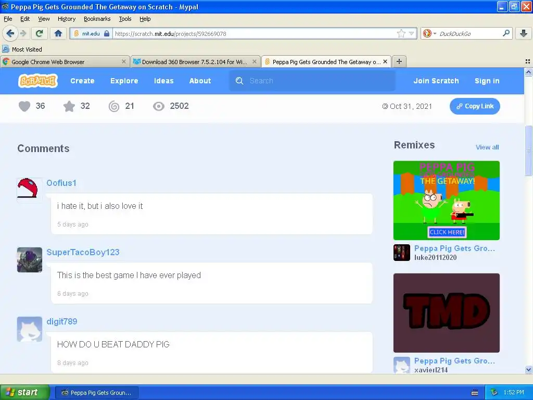Open the Explore page on Scratch
Viewport: 533px width, 400px height.
tap(124, 81)
